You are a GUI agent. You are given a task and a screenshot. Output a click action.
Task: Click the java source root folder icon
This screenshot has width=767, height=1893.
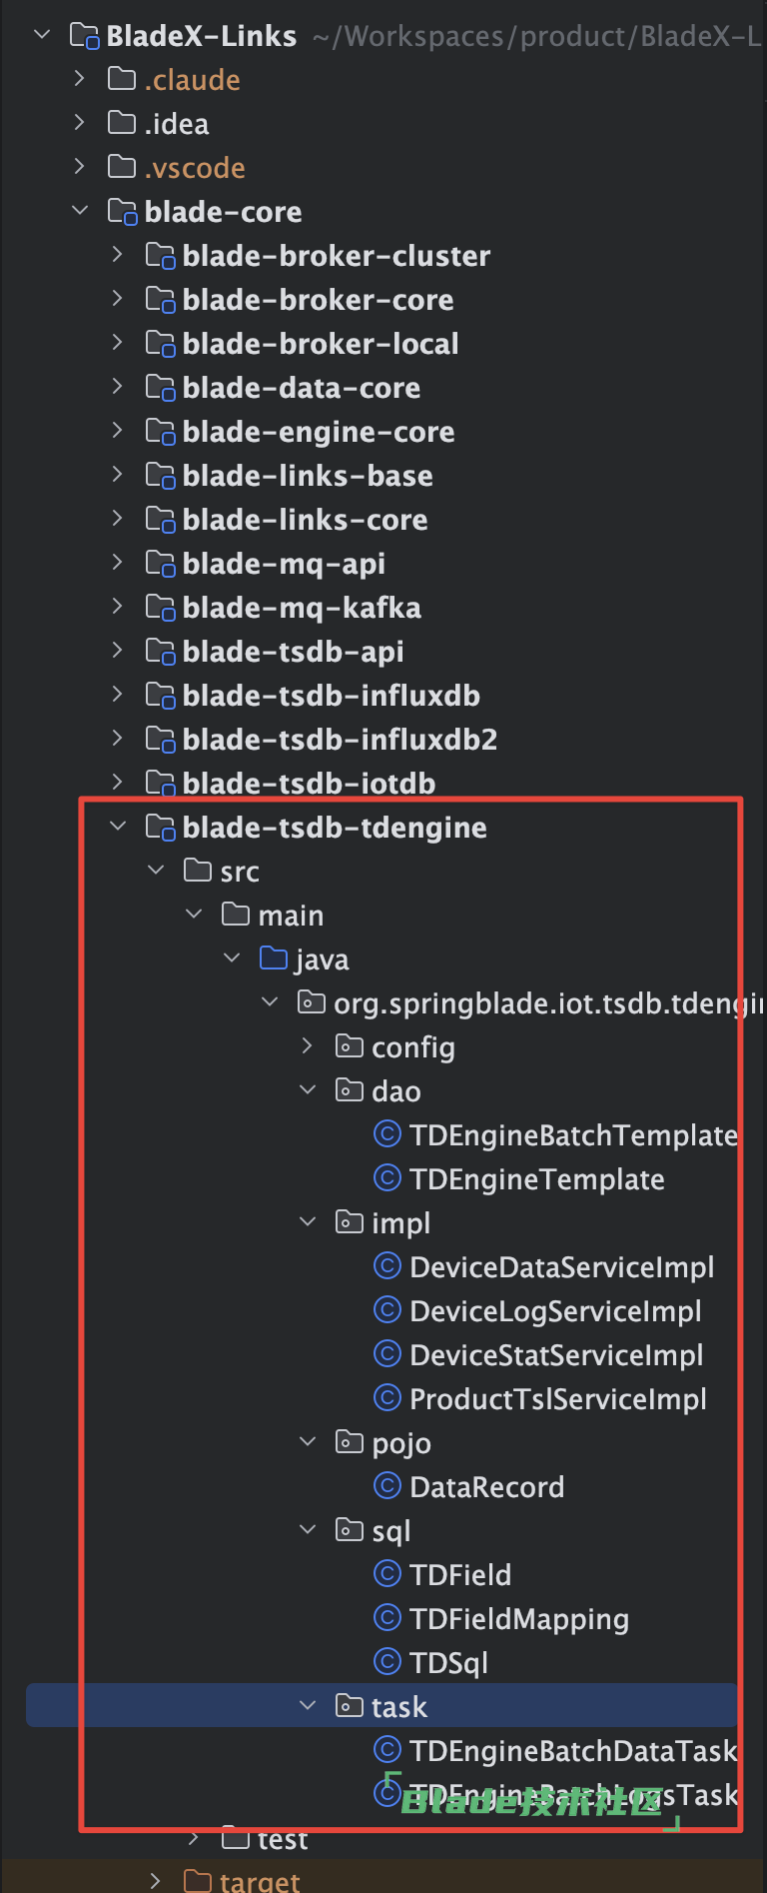[x=273, y=958]
